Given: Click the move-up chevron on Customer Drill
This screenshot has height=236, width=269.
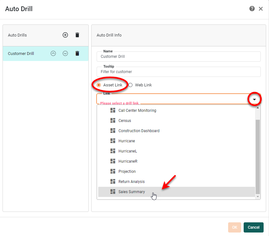Looking at the screenshot, I should pos(53,53).
